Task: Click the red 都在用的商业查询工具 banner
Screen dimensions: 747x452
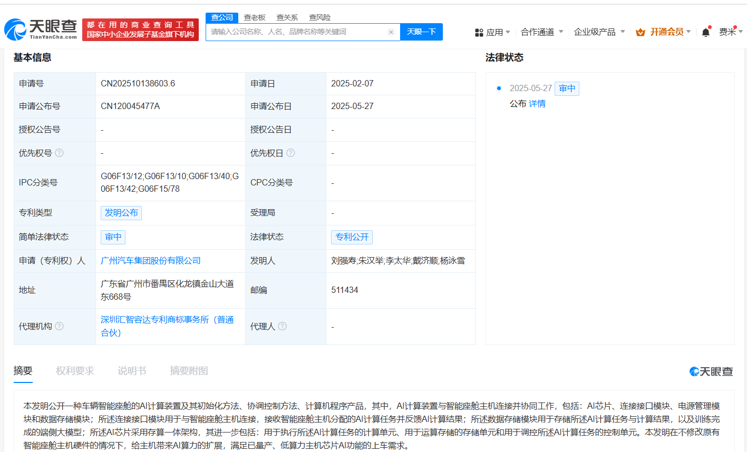Action: pos(140,30)
